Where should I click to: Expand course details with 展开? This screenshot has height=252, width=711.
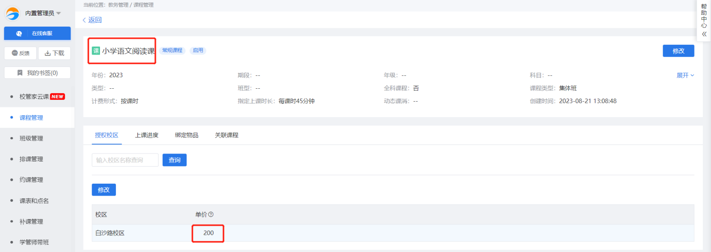pos(685,75)
